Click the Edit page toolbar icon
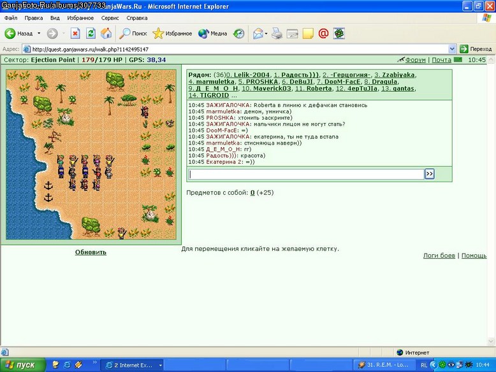496x372 pixels. (292, 33)
